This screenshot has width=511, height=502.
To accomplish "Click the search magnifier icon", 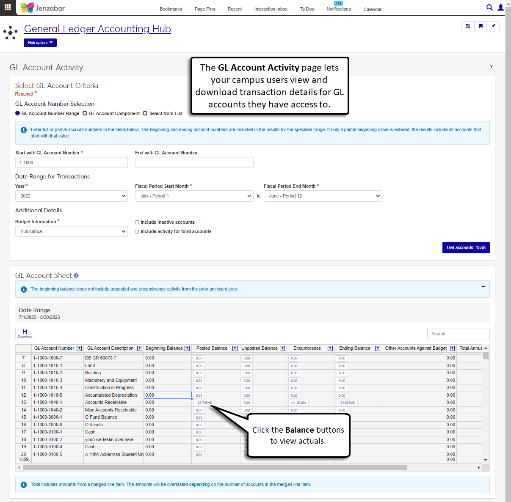I will point(489,8).
